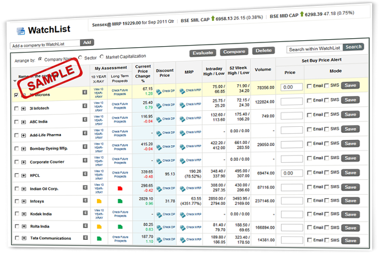Screen dimensions: 379x253
Task: Expand the Tata Communications row
Action: (x=23, y=238)
